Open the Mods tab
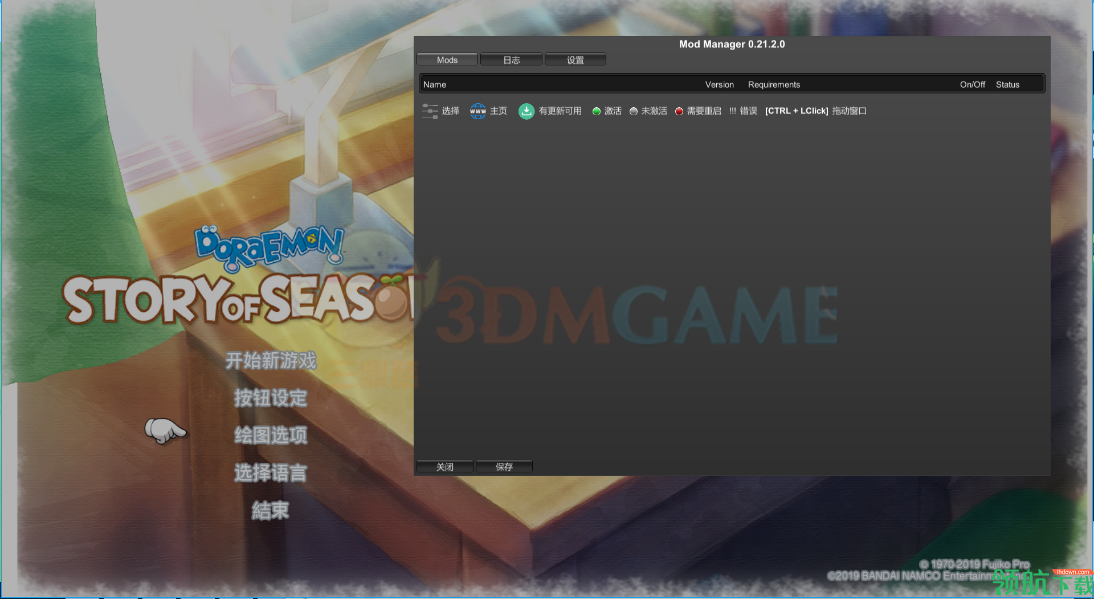Image resolution: width=1094 pixels, height=599 pixels. (x=447, y=60)
